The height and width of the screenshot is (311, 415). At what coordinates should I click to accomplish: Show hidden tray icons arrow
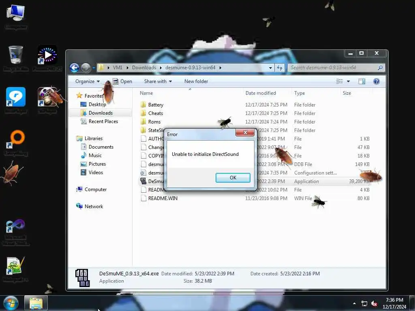(x=354, y=303)
